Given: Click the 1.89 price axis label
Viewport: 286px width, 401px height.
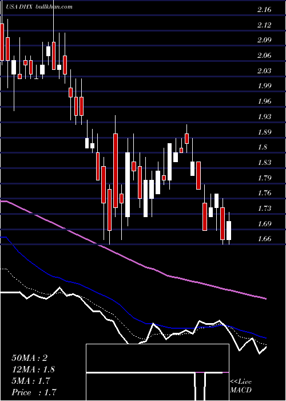Looking at the screenshot, I should pyautogui.click(x=264, y=132).
